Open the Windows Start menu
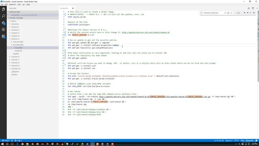Screen dimensions: 259x146 [2, 144]
